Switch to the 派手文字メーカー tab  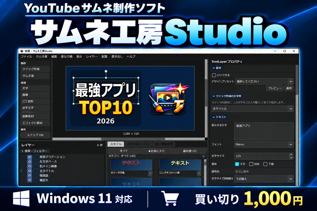(x=138, y=144)
